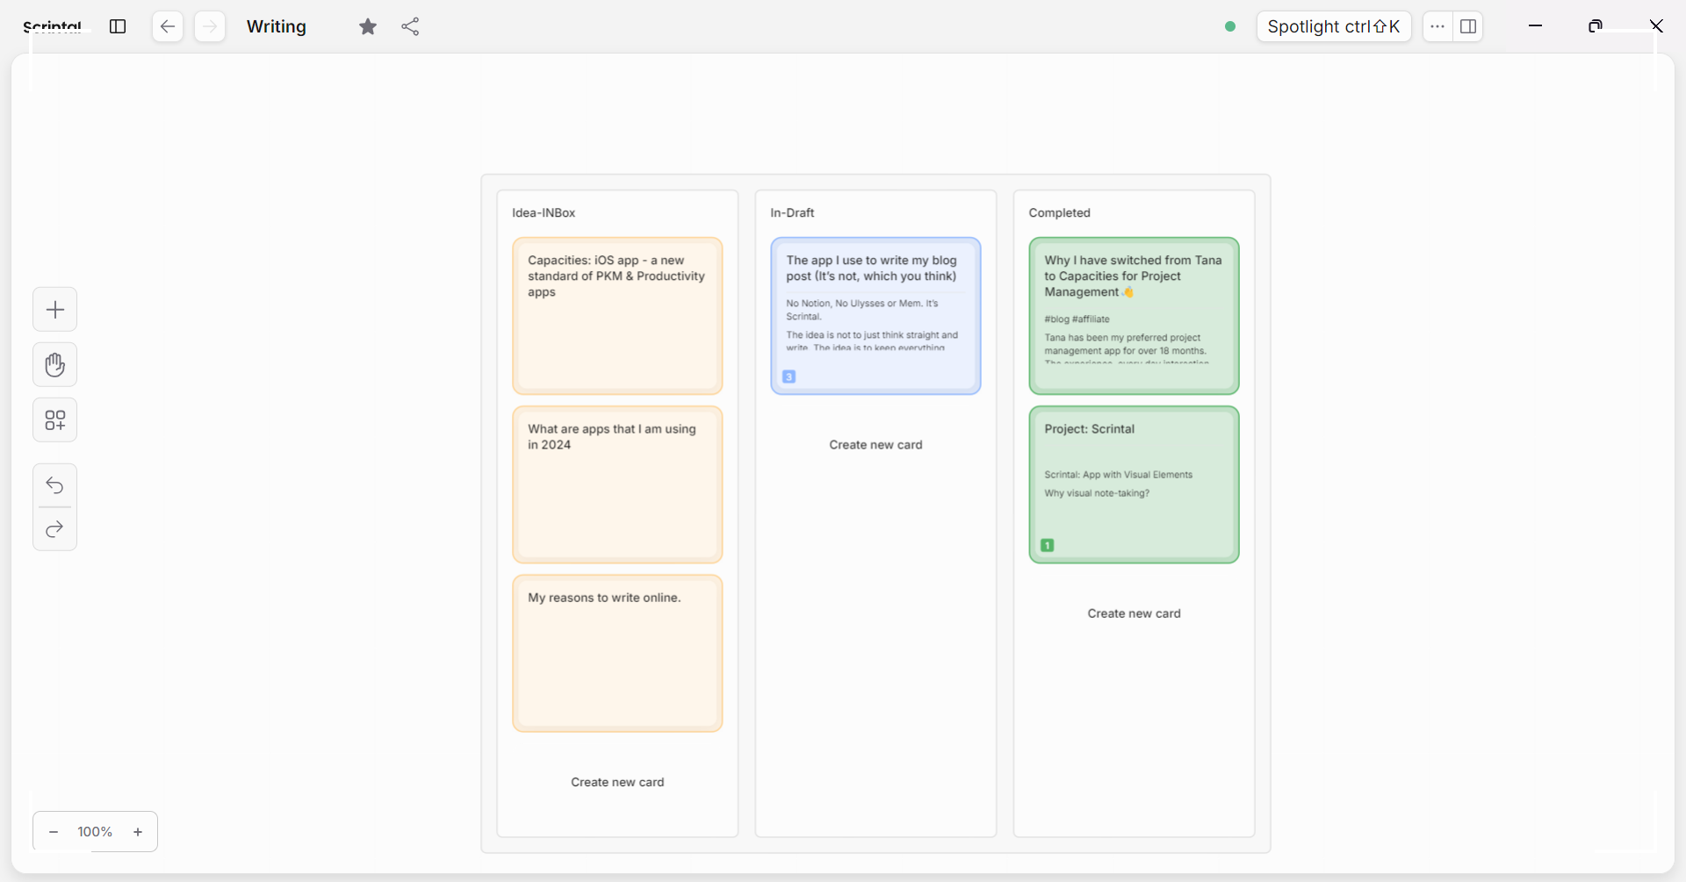Create new card in In-Draft column
The image size is (1686, 882).
(875, 445)
